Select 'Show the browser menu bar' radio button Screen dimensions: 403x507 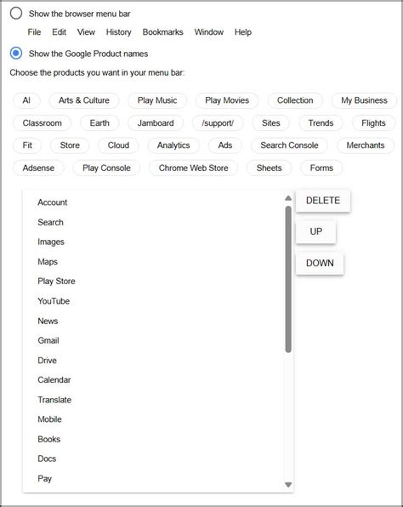click(x=16, y=14)
